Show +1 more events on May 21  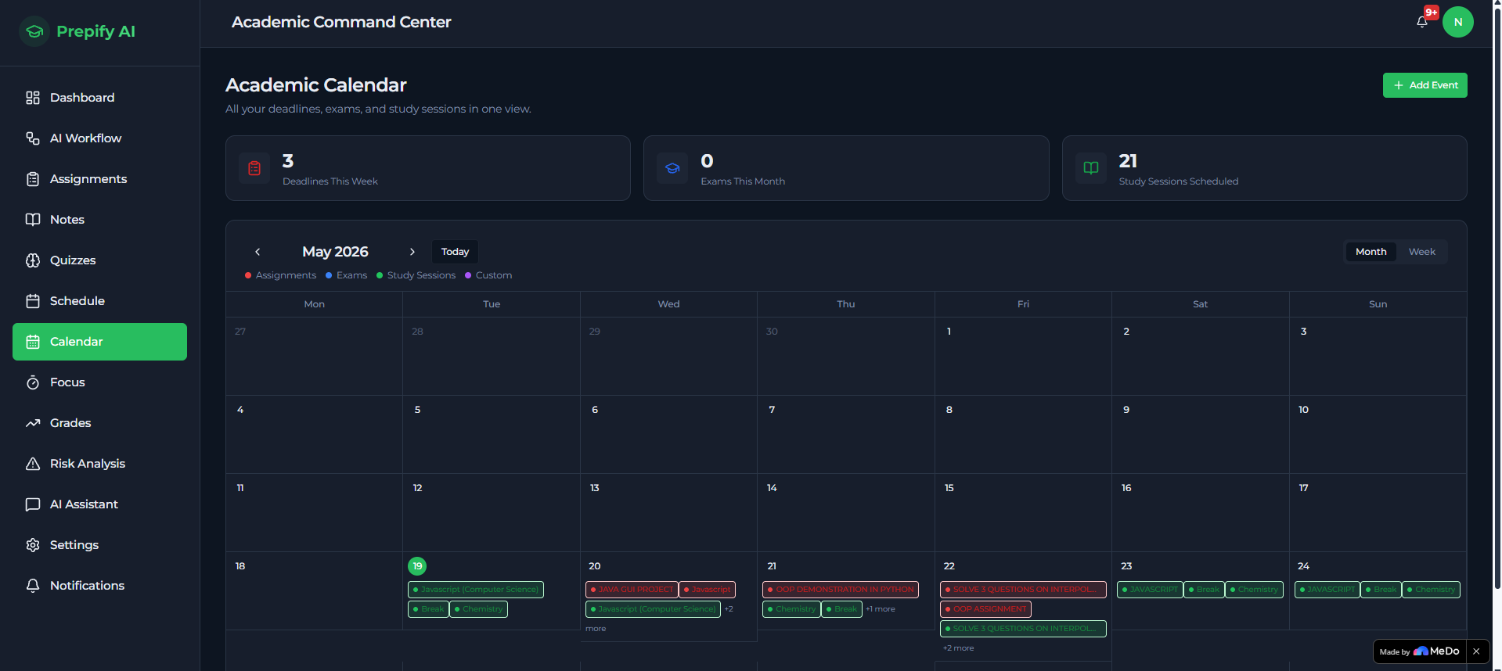881,609
